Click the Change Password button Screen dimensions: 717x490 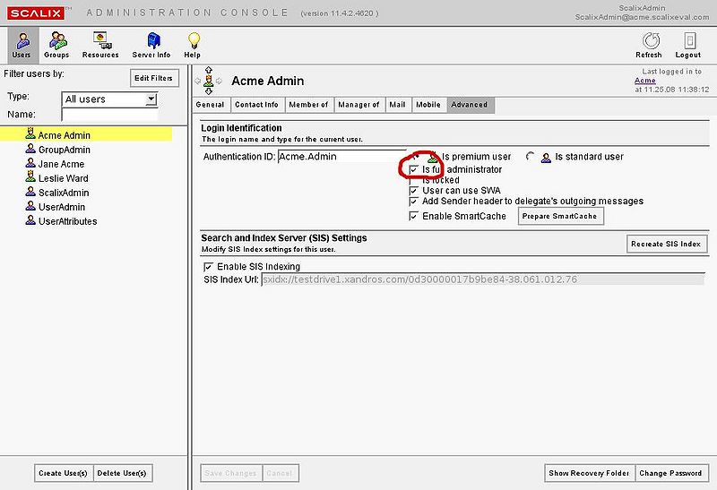click(x=670, y=473)
